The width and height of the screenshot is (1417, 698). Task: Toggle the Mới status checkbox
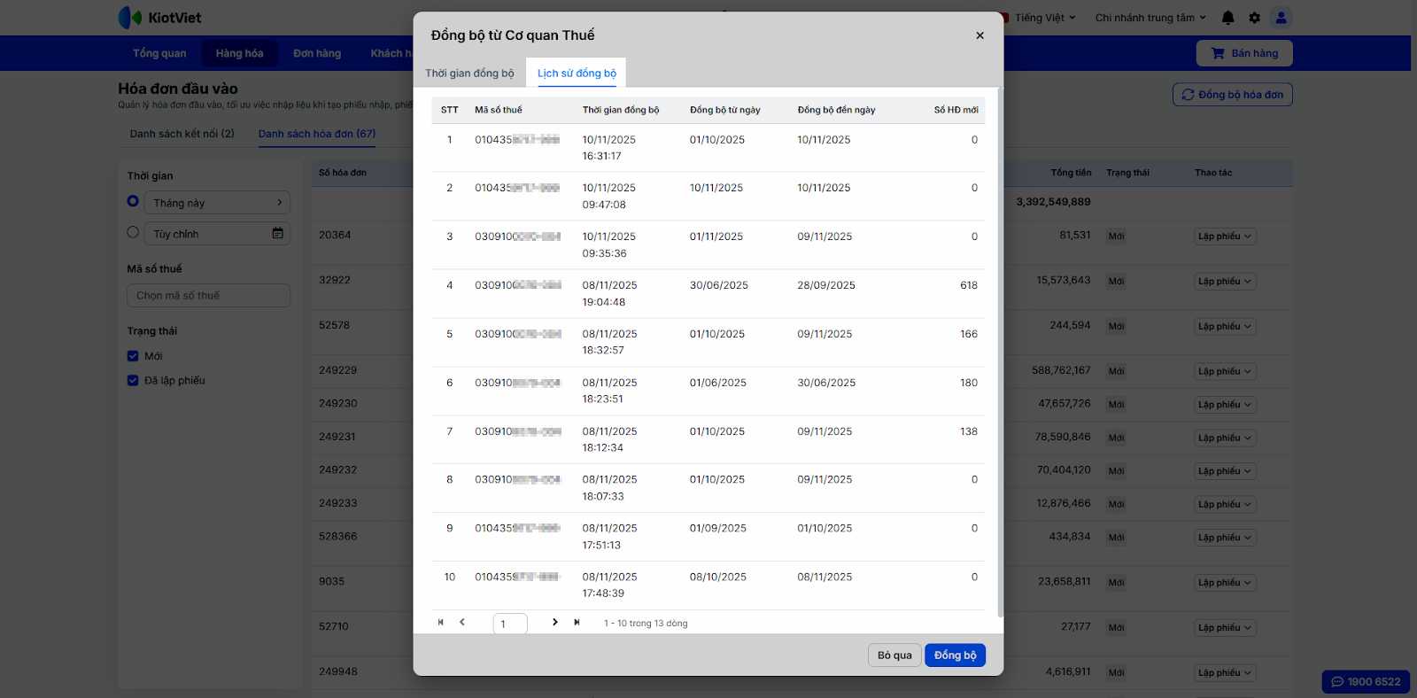[133, 356]
